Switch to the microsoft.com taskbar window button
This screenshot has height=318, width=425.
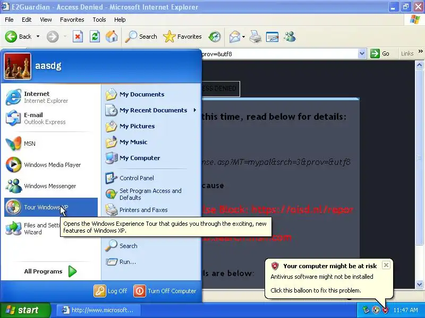pos(99,310)
